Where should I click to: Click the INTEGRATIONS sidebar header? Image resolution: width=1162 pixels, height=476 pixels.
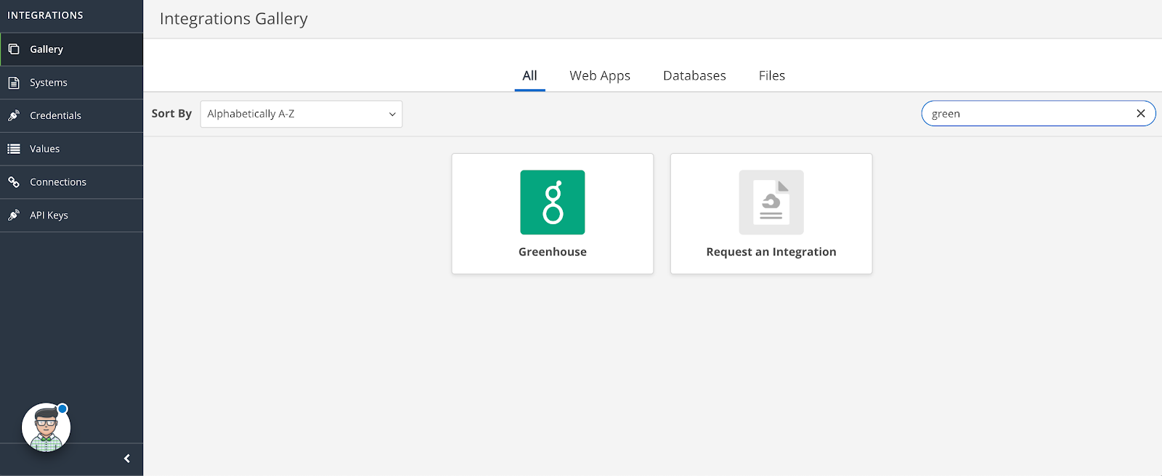[45, 15]
